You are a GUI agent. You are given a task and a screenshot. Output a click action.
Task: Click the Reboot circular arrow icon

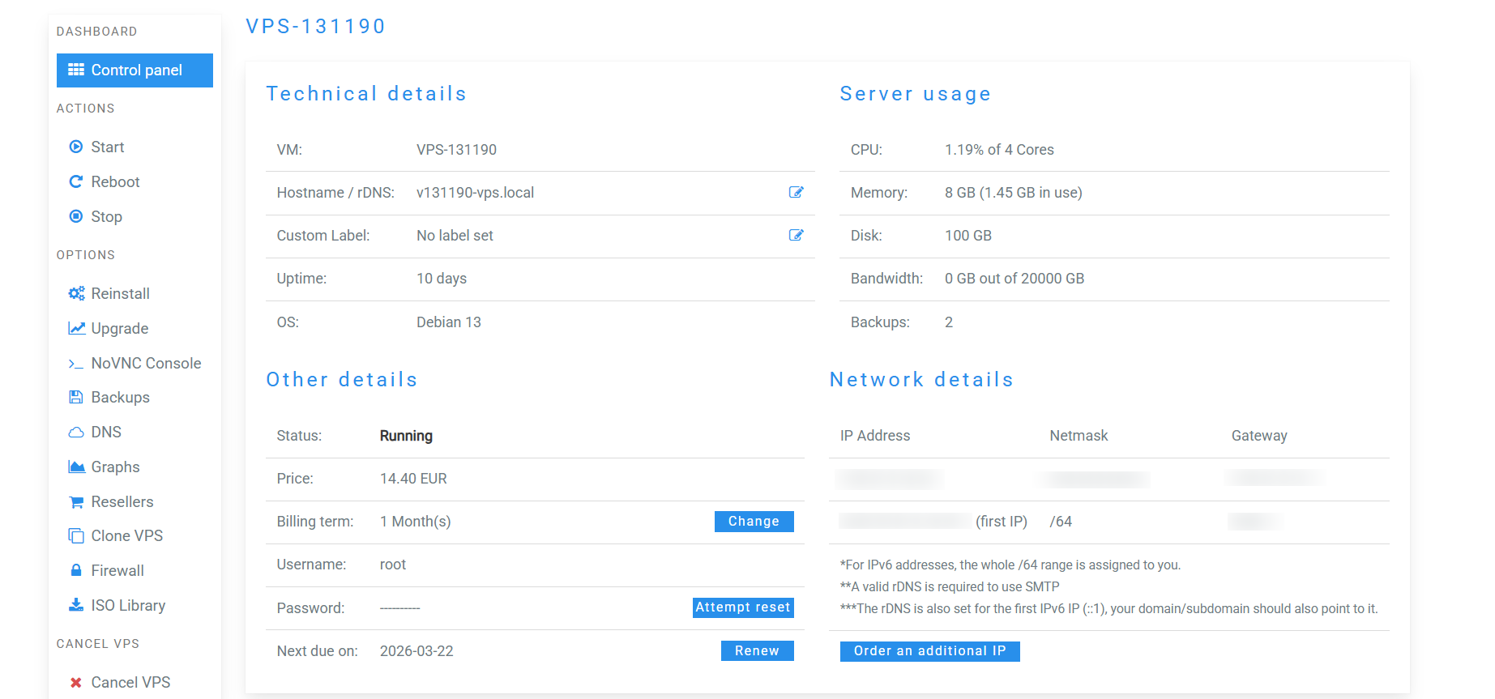76,181
